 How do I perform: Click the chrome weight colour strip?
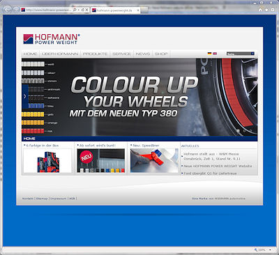coord(33,81)
